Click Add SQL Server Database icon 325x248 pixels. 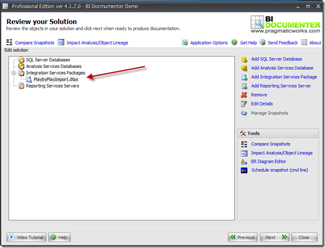click(x=244, y=59)
